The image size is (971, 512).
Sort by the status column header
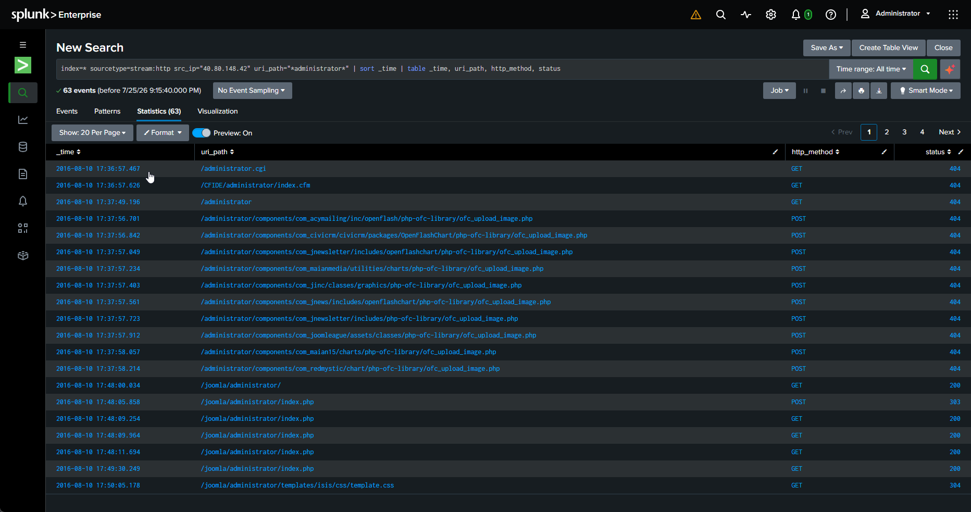[x=938, y=152]
